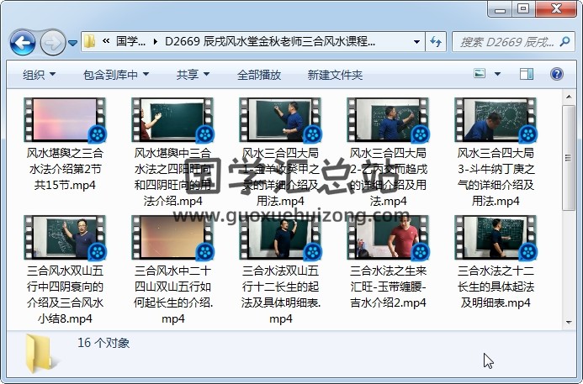Viewport: 583px width, 384px height.
Task: Focus the 搜索 D2669 search box
Action: pyautogui.click(x=506, y=42)
